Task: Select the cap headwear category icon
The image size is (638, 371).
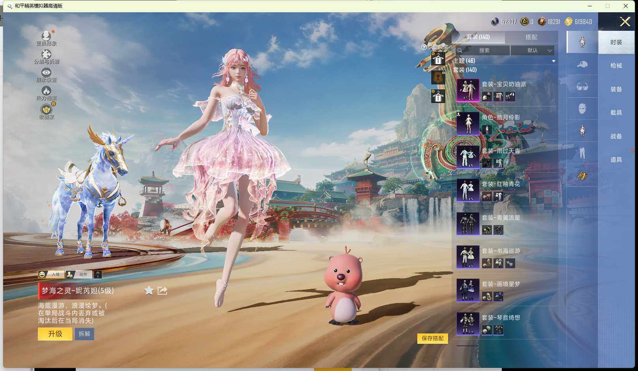Action: point(582,64)
